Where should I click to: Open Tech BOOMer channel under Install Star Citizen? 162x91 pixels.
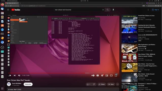[142, 18]
